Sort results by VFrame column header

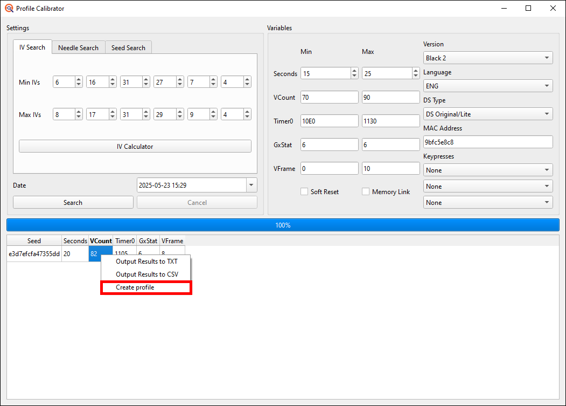[172, 241]
